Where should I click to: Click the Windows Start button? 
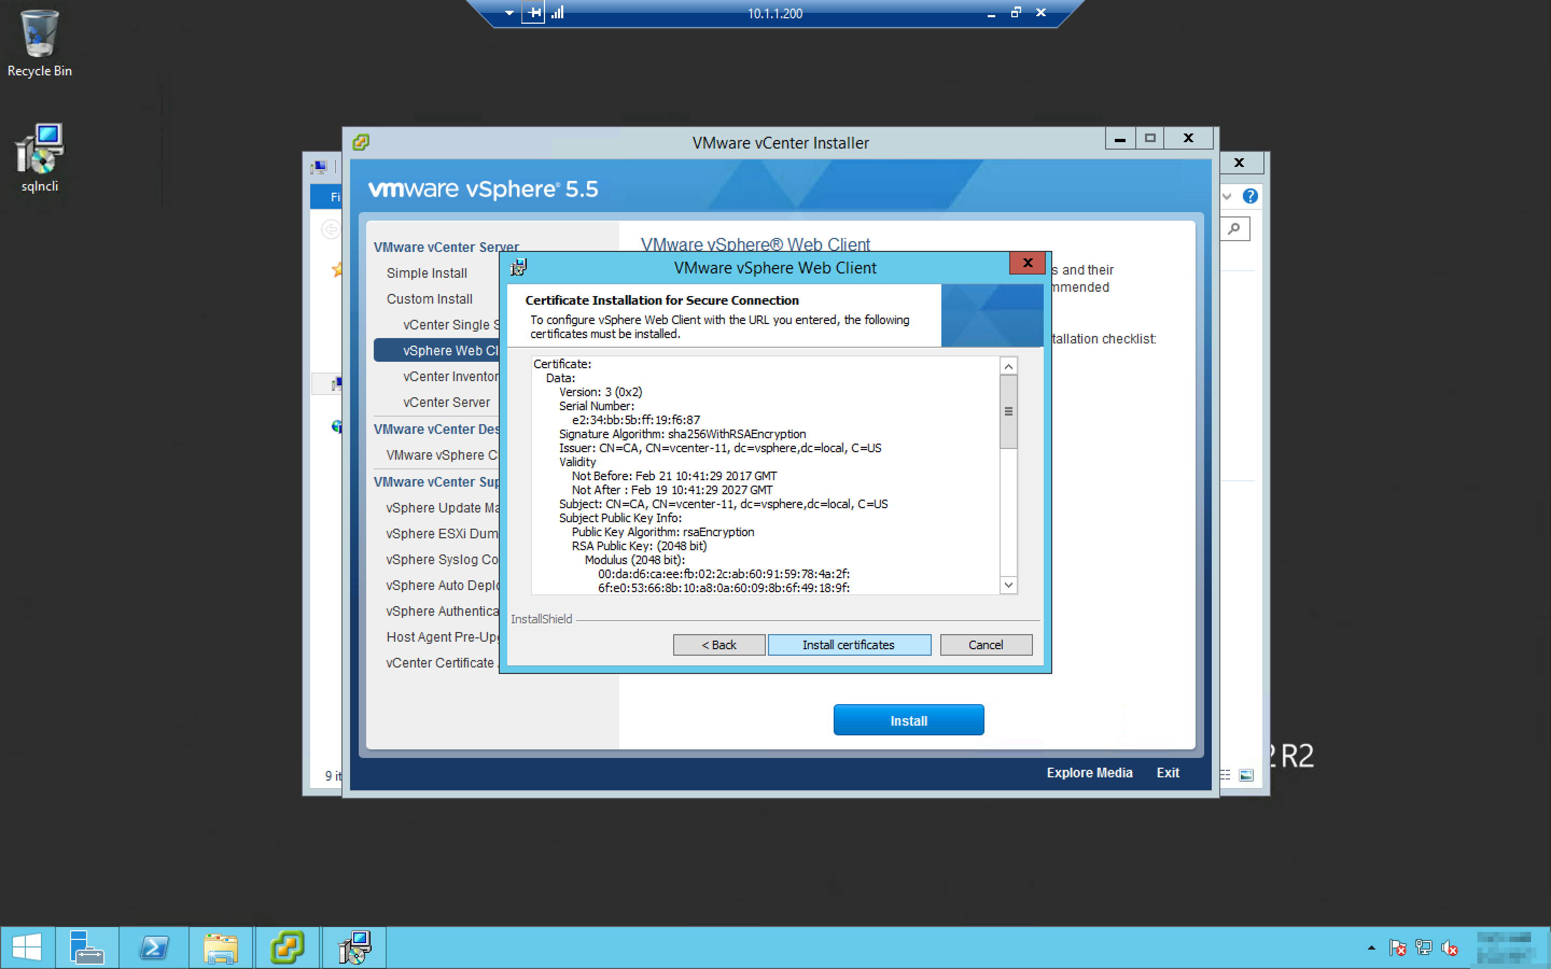(x=27, y=946)
